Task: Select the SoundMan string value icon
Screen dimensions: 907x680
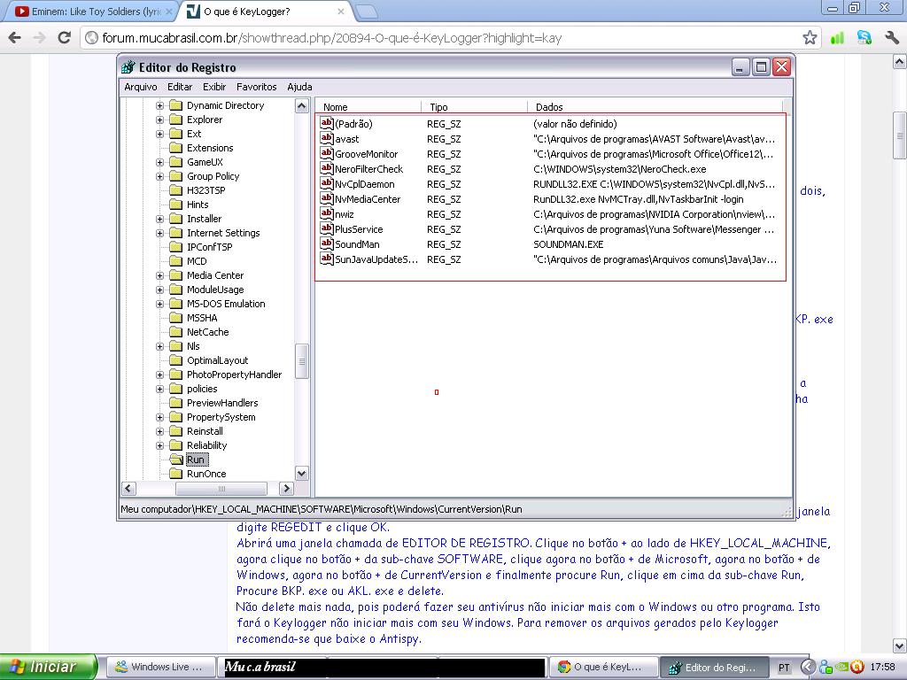Action: pyautogui.click(x=326, y=244)
